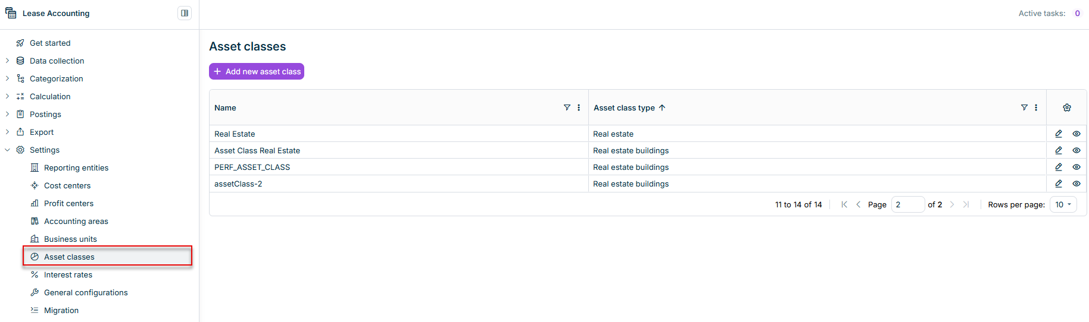Image resolution: width=1089 pixels, height=322 pixels.
Task: Click the Real estate type cell in first row
Action: [x=817, y=134]
